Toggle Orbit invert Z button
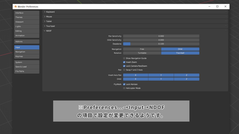Image resolution: width=239 pixels, height=134 pixels. [186, 79]
